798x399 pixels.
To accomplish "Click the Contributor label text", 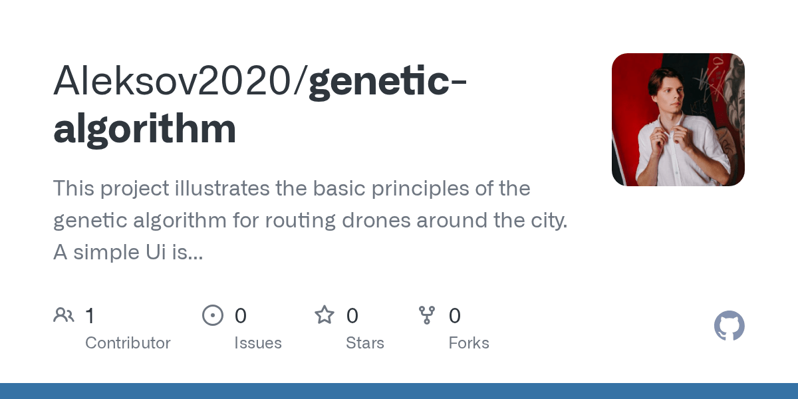I will 128,343.
